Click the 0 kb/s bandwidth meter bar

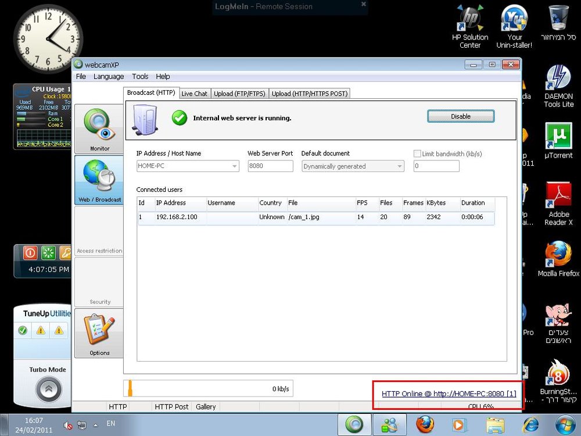coord(208,388)
